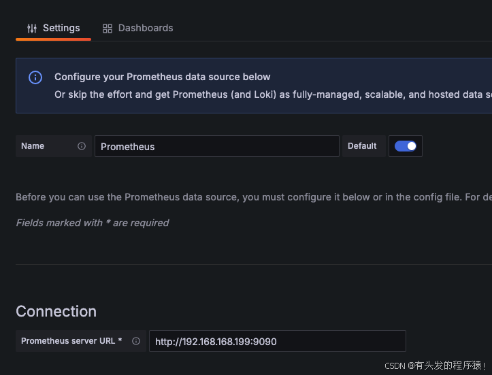This screenshot has width=492, height=375.
Task: Click 'Fields marked with * are required' text
Action: (x=93, y=223)
